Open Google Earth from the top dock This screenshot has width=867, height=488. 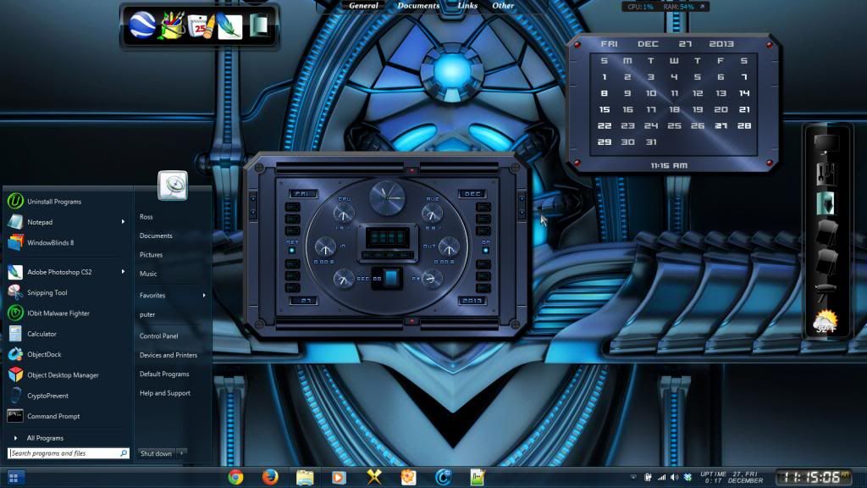[142, 25]
